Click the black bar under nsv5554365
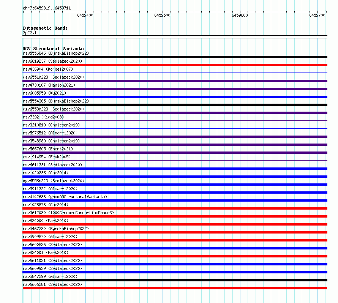Viewport: 338px width, 303px height. pos(175,105)
